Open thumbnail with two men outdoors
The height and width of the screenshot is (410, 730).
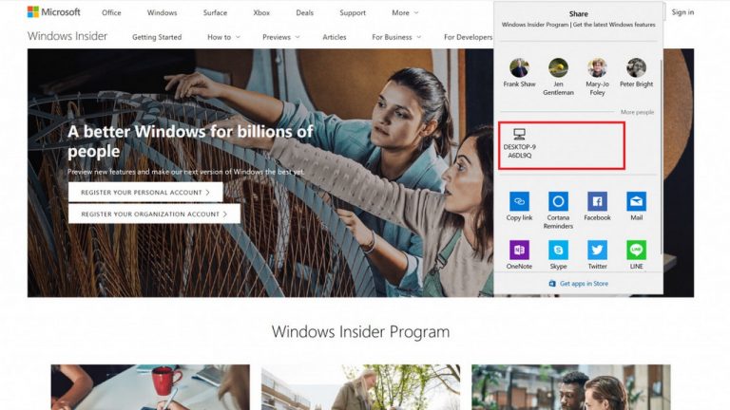[x=571, y=387]
